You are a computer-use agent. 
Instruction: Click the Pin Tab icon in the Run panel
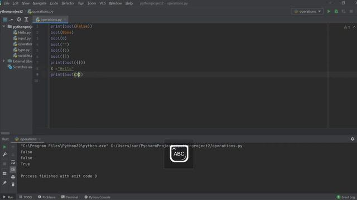[4, 183]
